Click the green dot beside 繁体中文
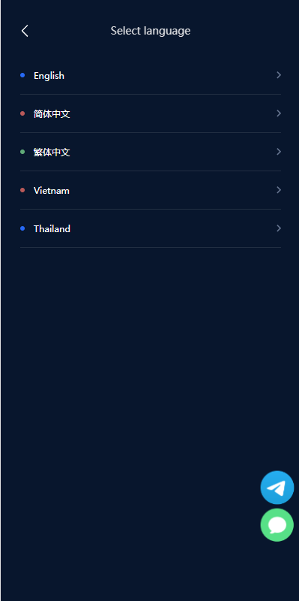The width and height of the screenshot is (299, 601). (x=22, y=152)
